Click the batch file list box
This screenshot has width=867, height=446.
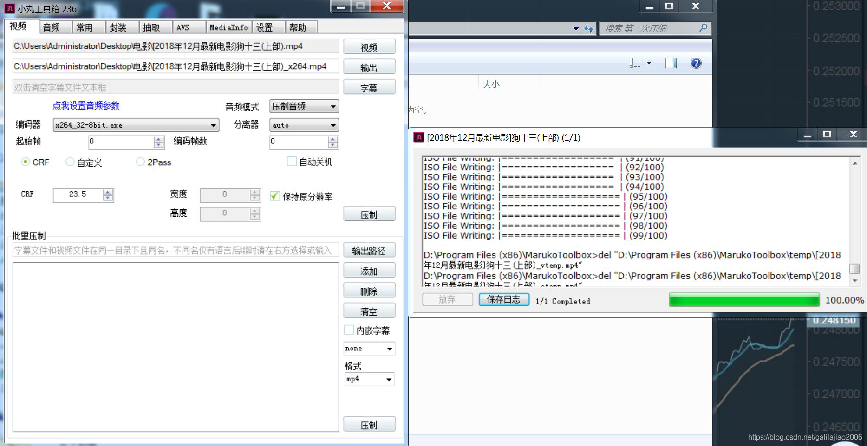[x=176, y=347]
